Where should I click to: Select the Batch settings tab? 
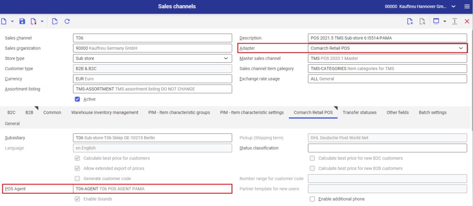(x=432, y=112)
